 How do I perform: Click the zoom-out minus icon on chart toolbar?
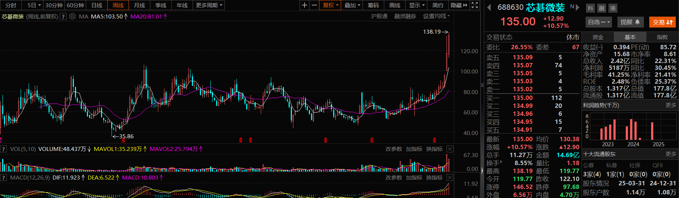pyautogui.click(x=314, y=5)
